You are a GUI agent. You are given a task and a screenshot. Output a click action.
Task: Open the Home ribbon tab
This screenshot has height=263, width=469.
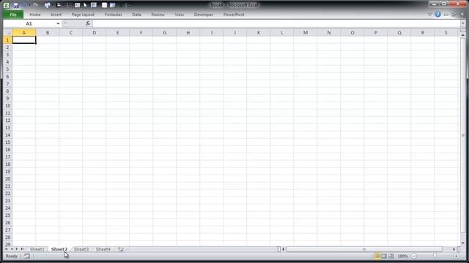35,15
